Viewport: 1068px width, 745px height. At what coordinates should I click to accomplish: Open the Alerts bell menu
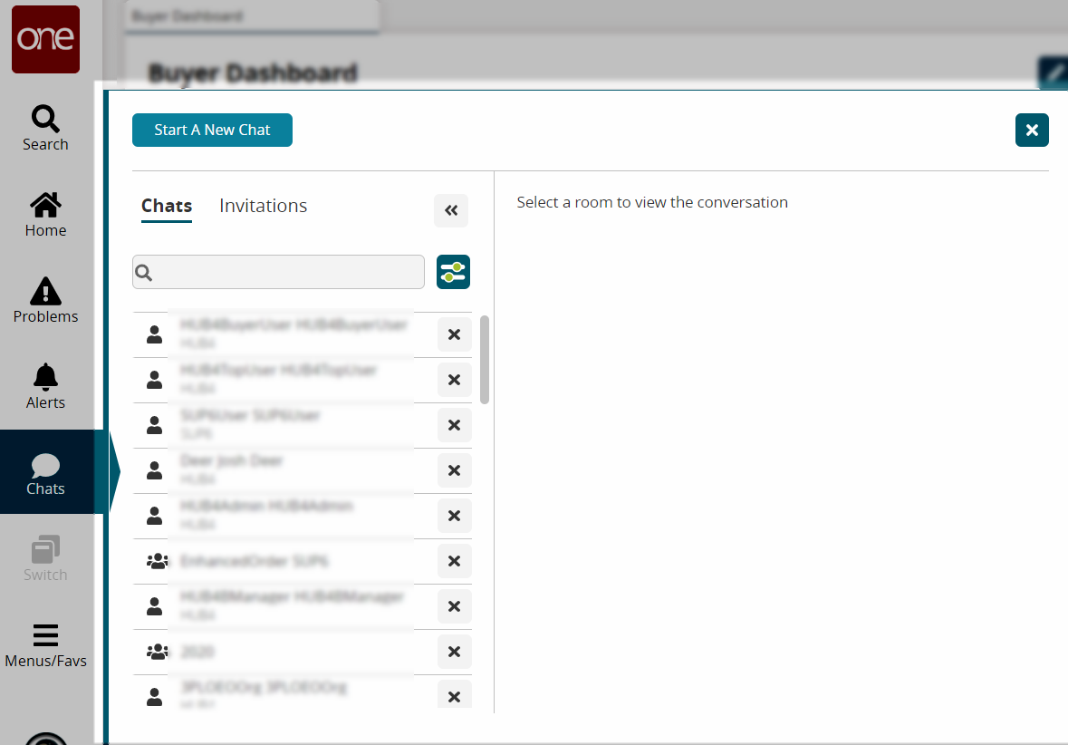point(45,386)
